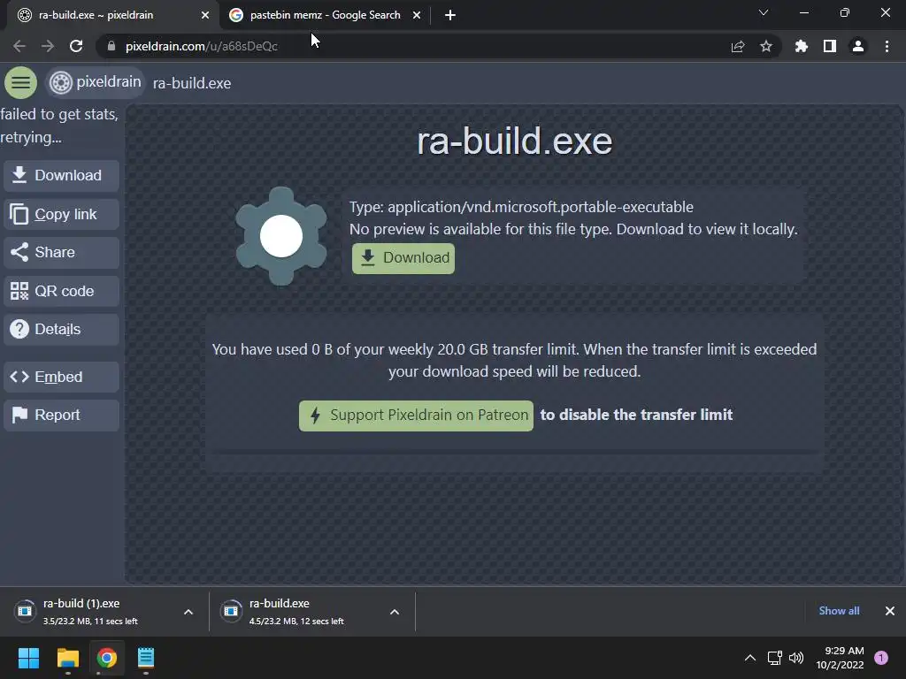Support Pixeldrain on Patreon button

416,416
